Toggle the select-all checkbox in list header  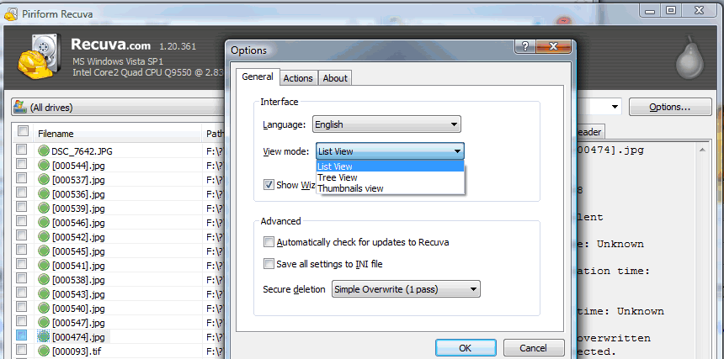(x=23, y=131)
